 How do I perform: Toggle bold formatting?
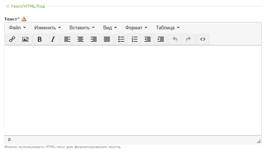click(x=40, y=39)
